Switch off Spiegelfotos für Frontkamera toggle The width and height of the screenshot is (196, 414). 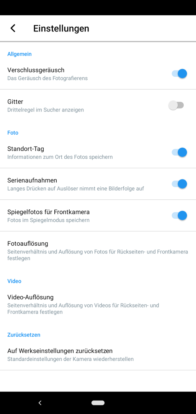click(179, 215)
